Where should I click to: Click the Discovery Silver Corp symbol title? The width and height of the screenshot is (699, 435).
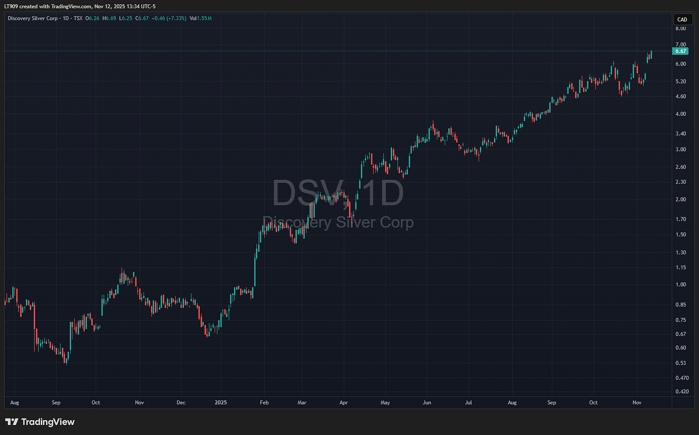(33, 18)
